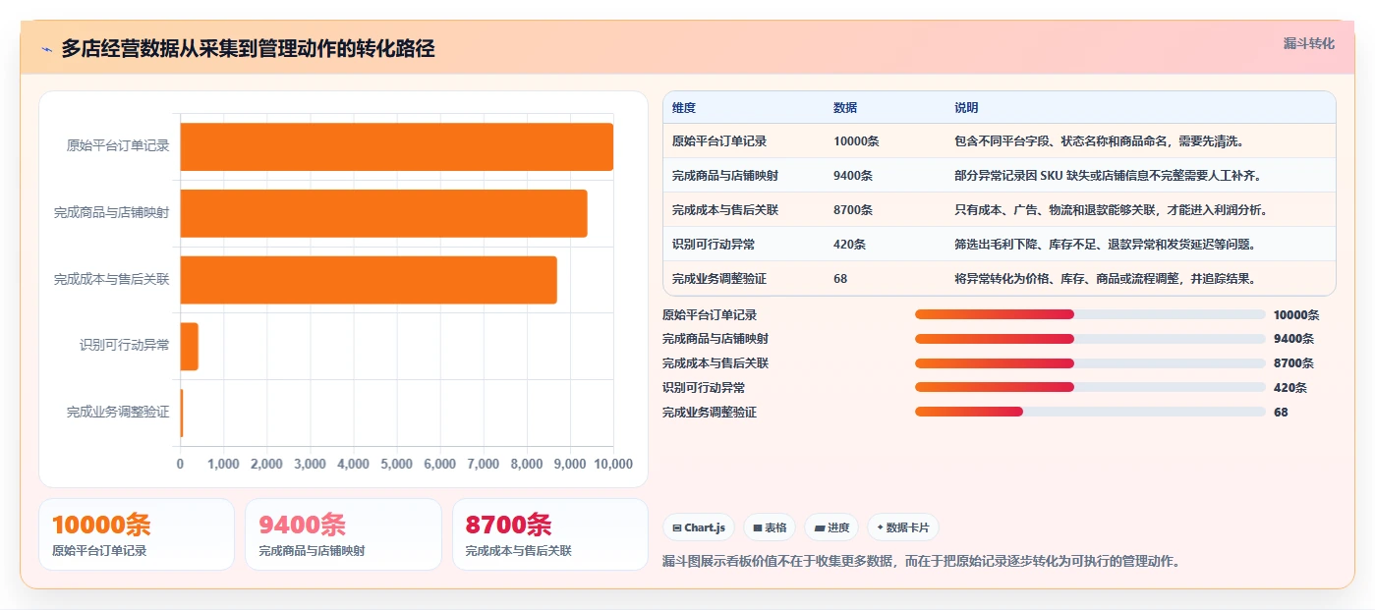Screen dimensions: 1375x610
Task: Click progress bar for 原始平台订单记录
Action: (1090, 314)
